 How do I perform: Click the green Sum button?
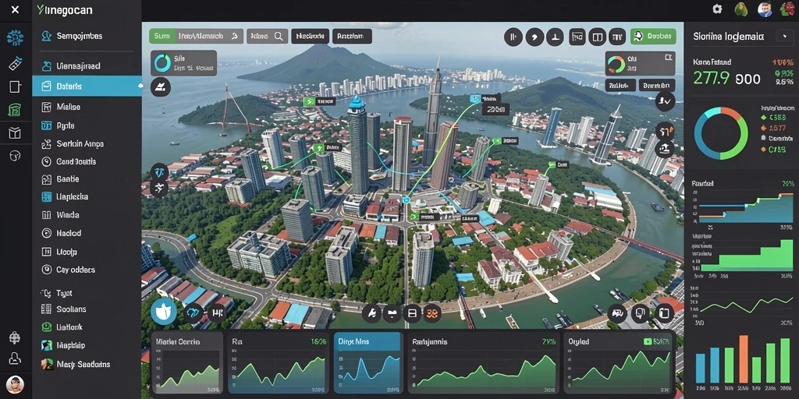click(162, 36)
